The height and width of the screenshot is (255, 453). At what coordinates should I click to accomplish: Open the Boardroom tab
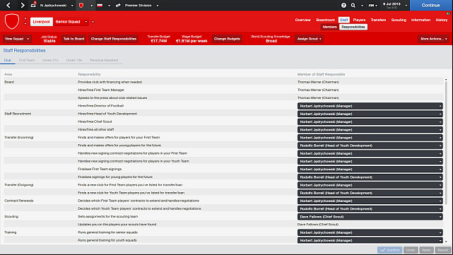(x=325, y=20)
